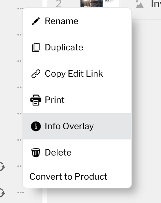Screen dimensions: 161x203
Task: Click the stacked pages Duplicate icon
Action: [x=36, y=47]
